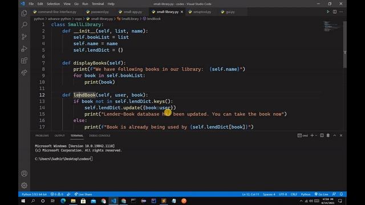Viewport: 365px width, 205px height.
Task: Expand the advance-python breadcrumb folder
Action: click(59, 19)
